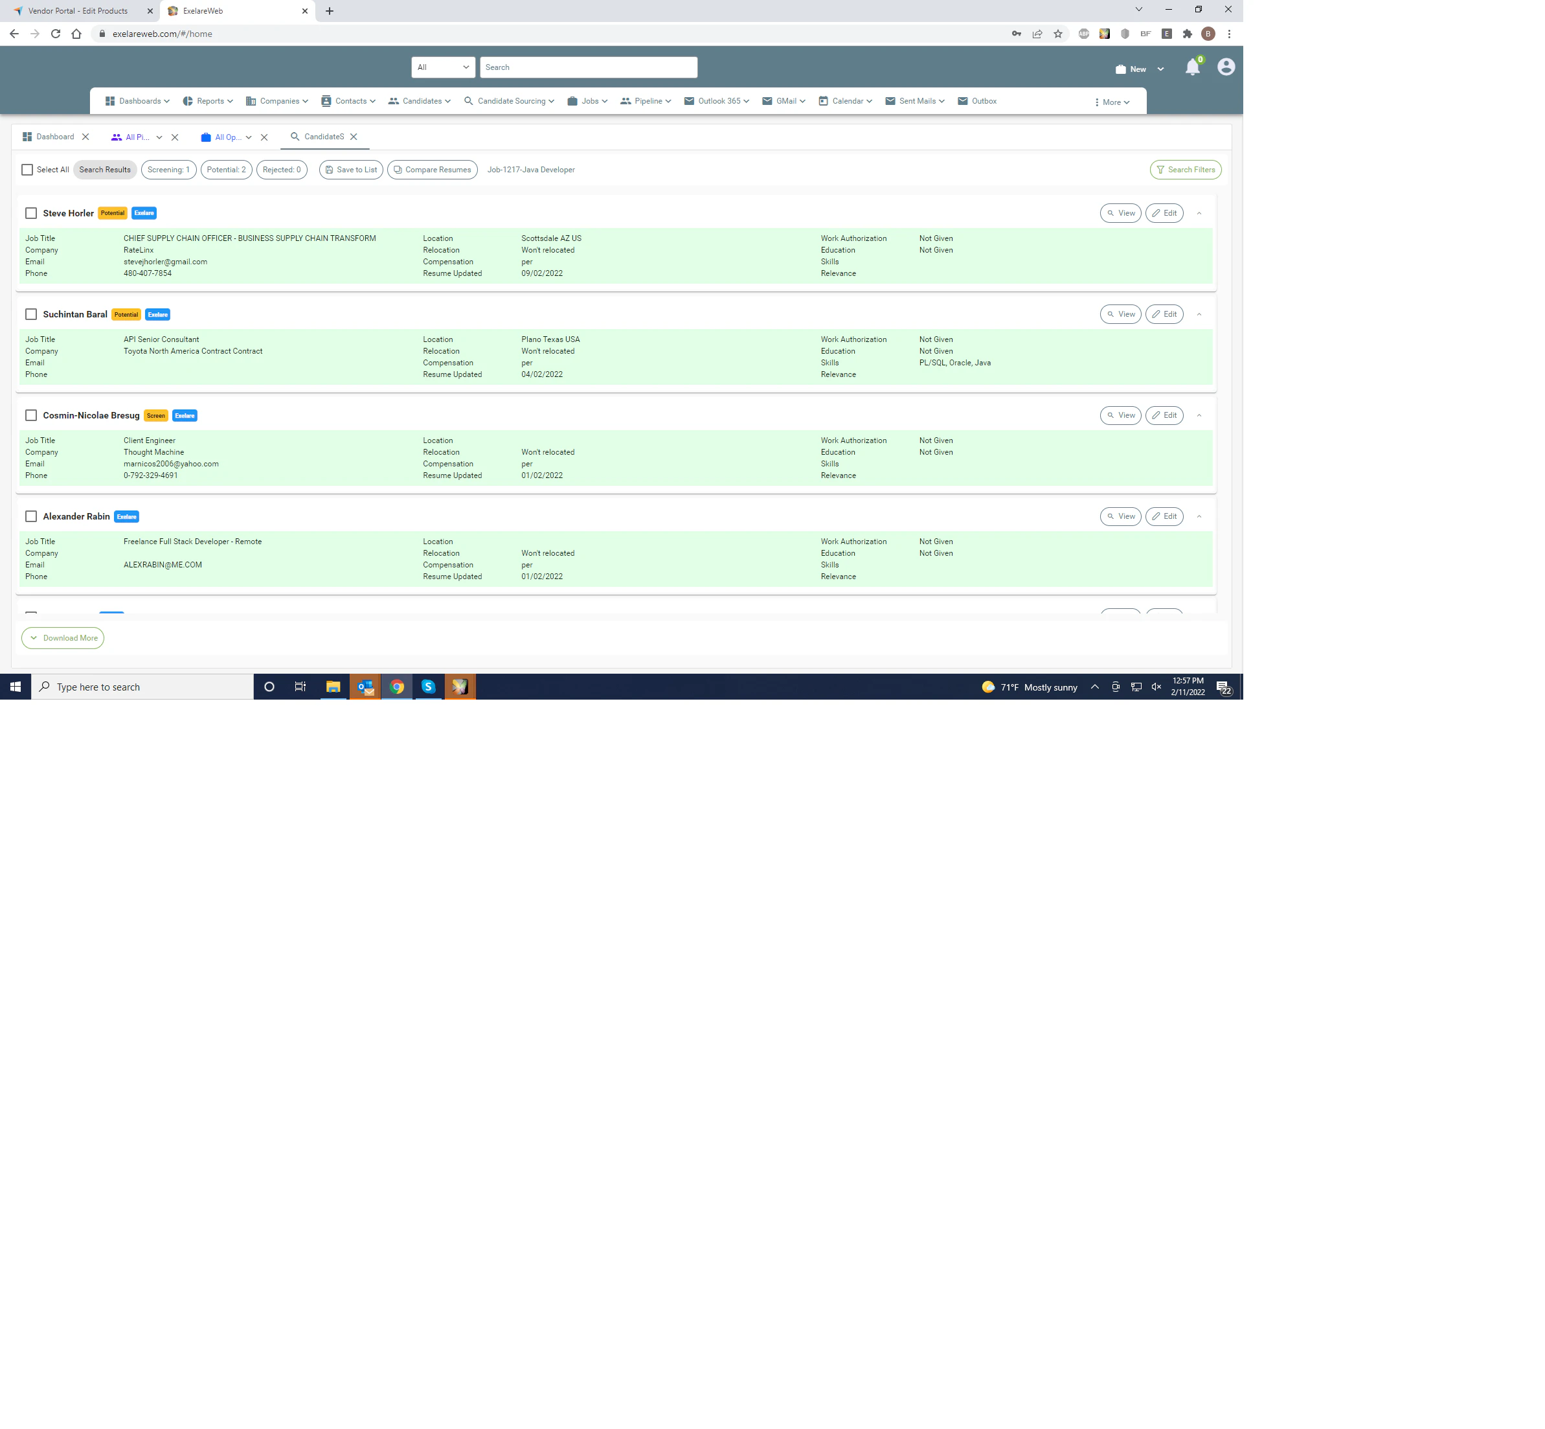This screenshot has height=1429, width=1545.
Task: Launch Skype from the taskbar
Action: [x=428, y=687]
